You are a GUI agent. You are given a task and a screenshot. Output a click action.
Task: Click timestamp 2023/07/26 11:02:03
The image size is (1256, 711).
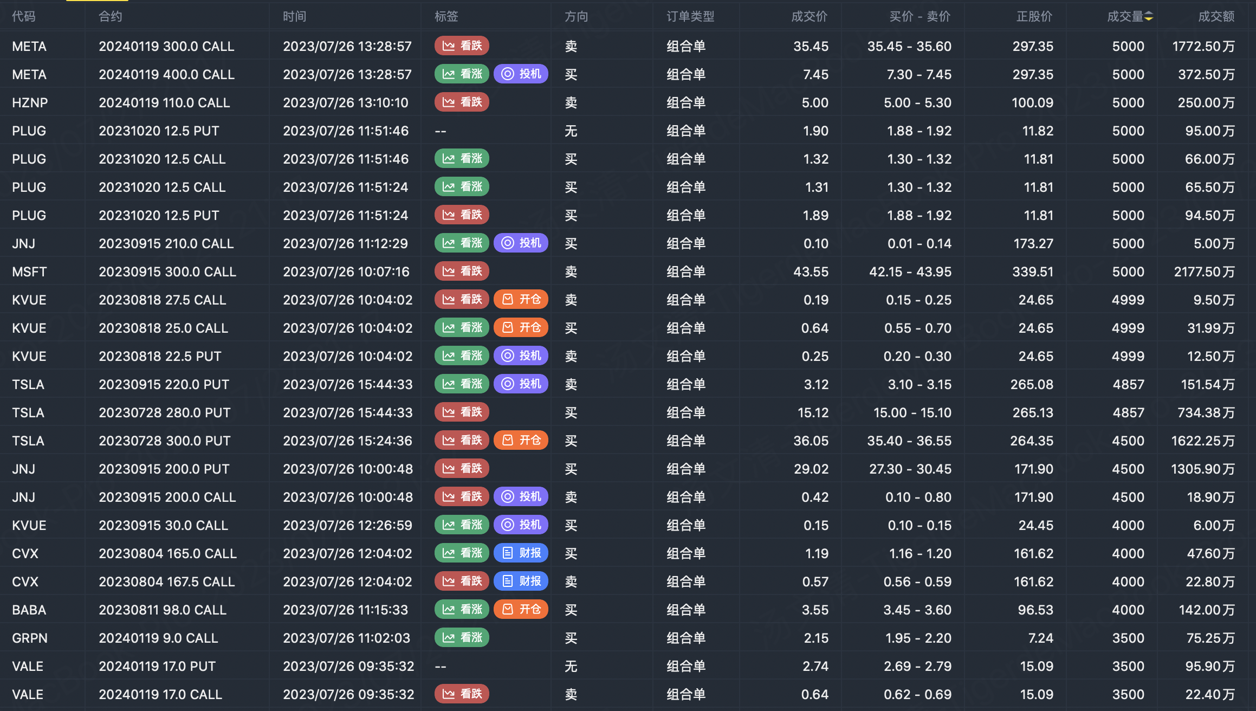[347, 638]
